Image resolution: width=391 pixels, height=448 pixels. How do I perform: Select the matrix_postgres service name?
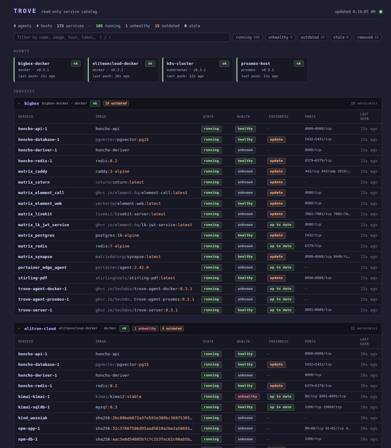(x=36, y=235)
